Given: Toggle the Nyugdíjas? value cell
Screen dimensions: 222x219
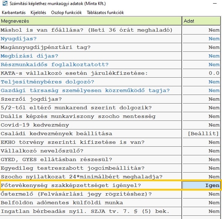Looking at the screenshot, I should (201, 38).
